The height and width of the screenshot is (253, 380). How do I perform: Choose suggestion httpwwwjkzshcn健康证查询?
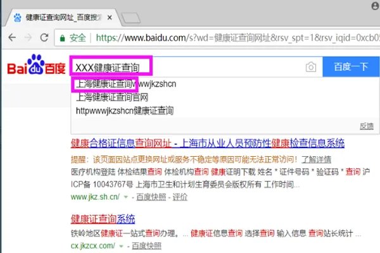point(125,111)
